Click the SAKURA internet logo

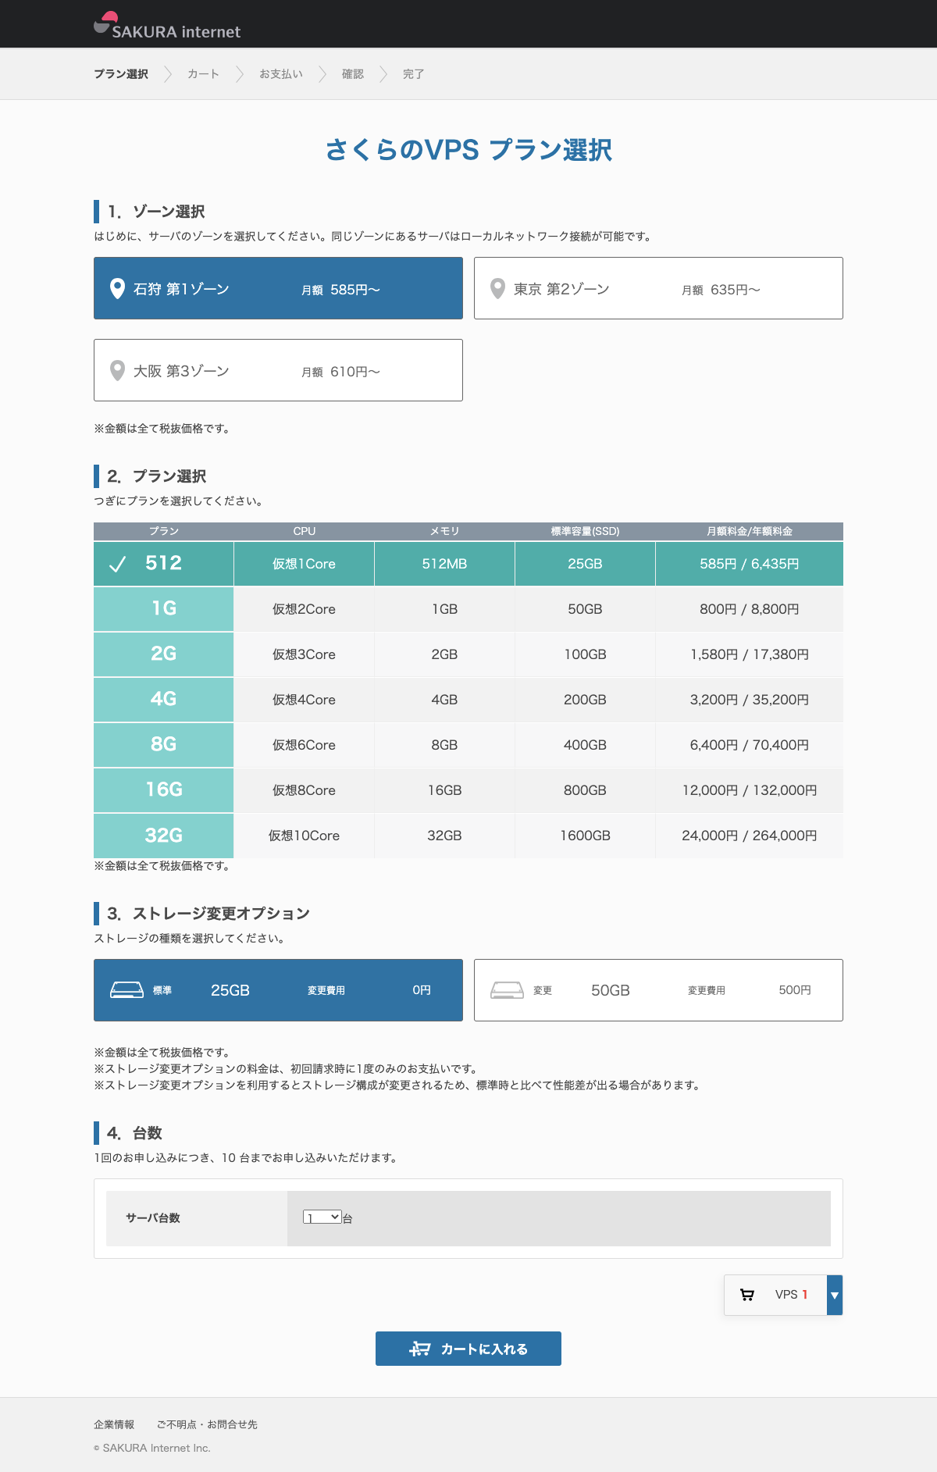[x=167, y=26]
